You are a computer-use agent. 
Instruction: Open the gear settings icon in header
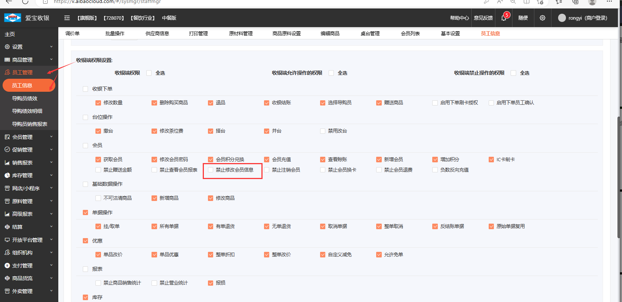[543, 18]
